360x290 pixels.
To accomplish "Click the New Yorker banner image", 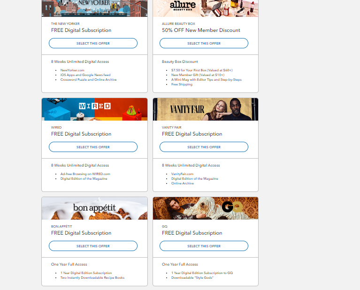I will pos(95,8).
